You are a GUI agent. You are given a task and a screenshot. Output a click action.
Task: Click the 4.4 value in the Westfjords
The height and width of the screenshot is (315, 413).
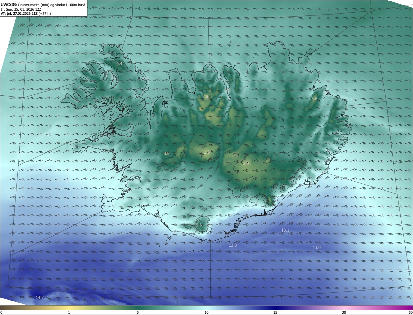click(x=119, y=64)
